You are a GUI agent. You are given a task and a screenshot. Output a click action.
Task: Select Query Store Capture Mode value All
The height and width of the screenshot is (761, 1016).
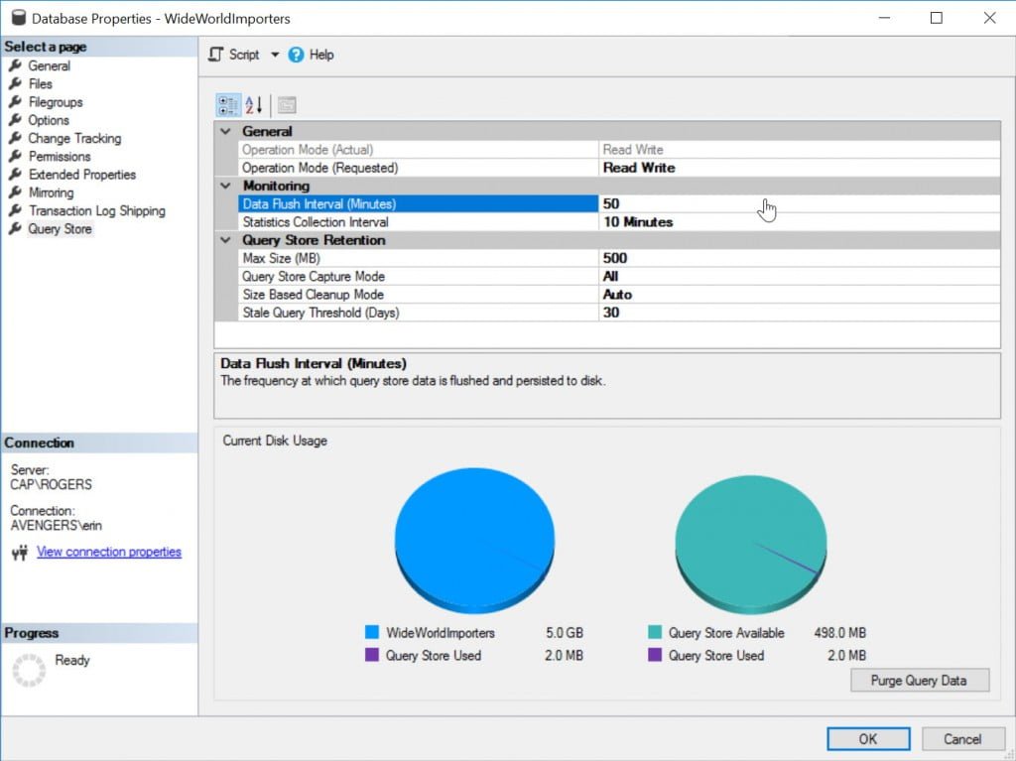click(800, 276)
